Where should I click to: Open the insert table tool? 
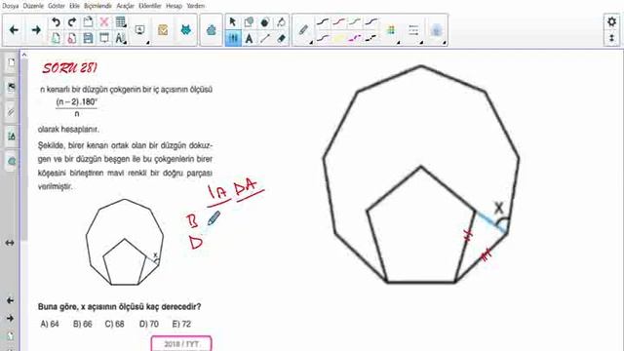(x=120, y=21)
